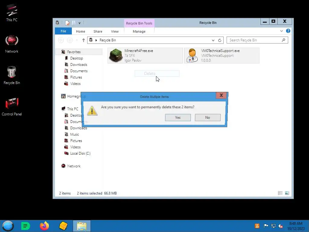
Task: Refresh the Recycle Bin view
Action: click(220, 40)
